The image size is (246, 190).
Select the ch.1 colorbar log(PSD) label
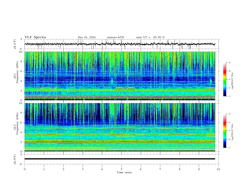pos(233,81)
